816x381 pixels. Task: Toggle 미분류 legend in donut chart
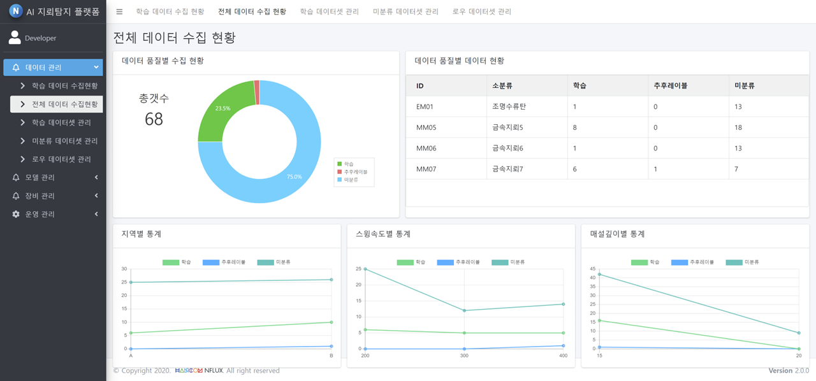(347, 180)
